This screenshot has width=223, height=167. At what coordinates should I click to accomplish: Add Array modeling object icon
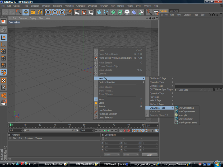(120, 12)
